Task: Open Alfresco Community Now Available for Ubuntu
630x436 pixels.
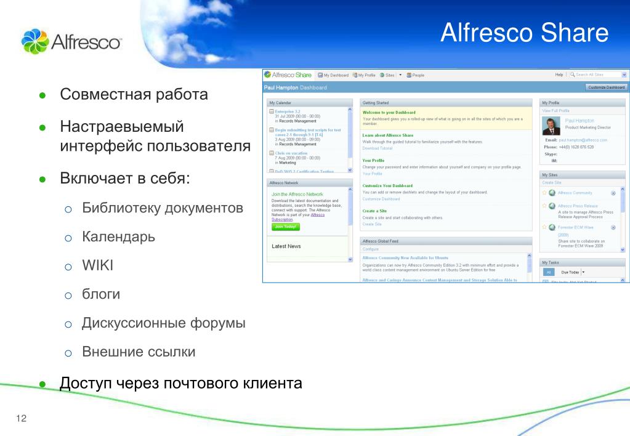Action: 405,258
